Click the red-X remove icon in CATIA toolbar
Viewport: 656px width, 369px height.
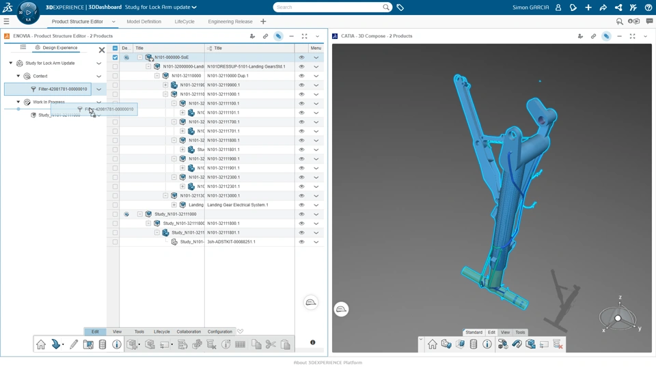(558, 344)
